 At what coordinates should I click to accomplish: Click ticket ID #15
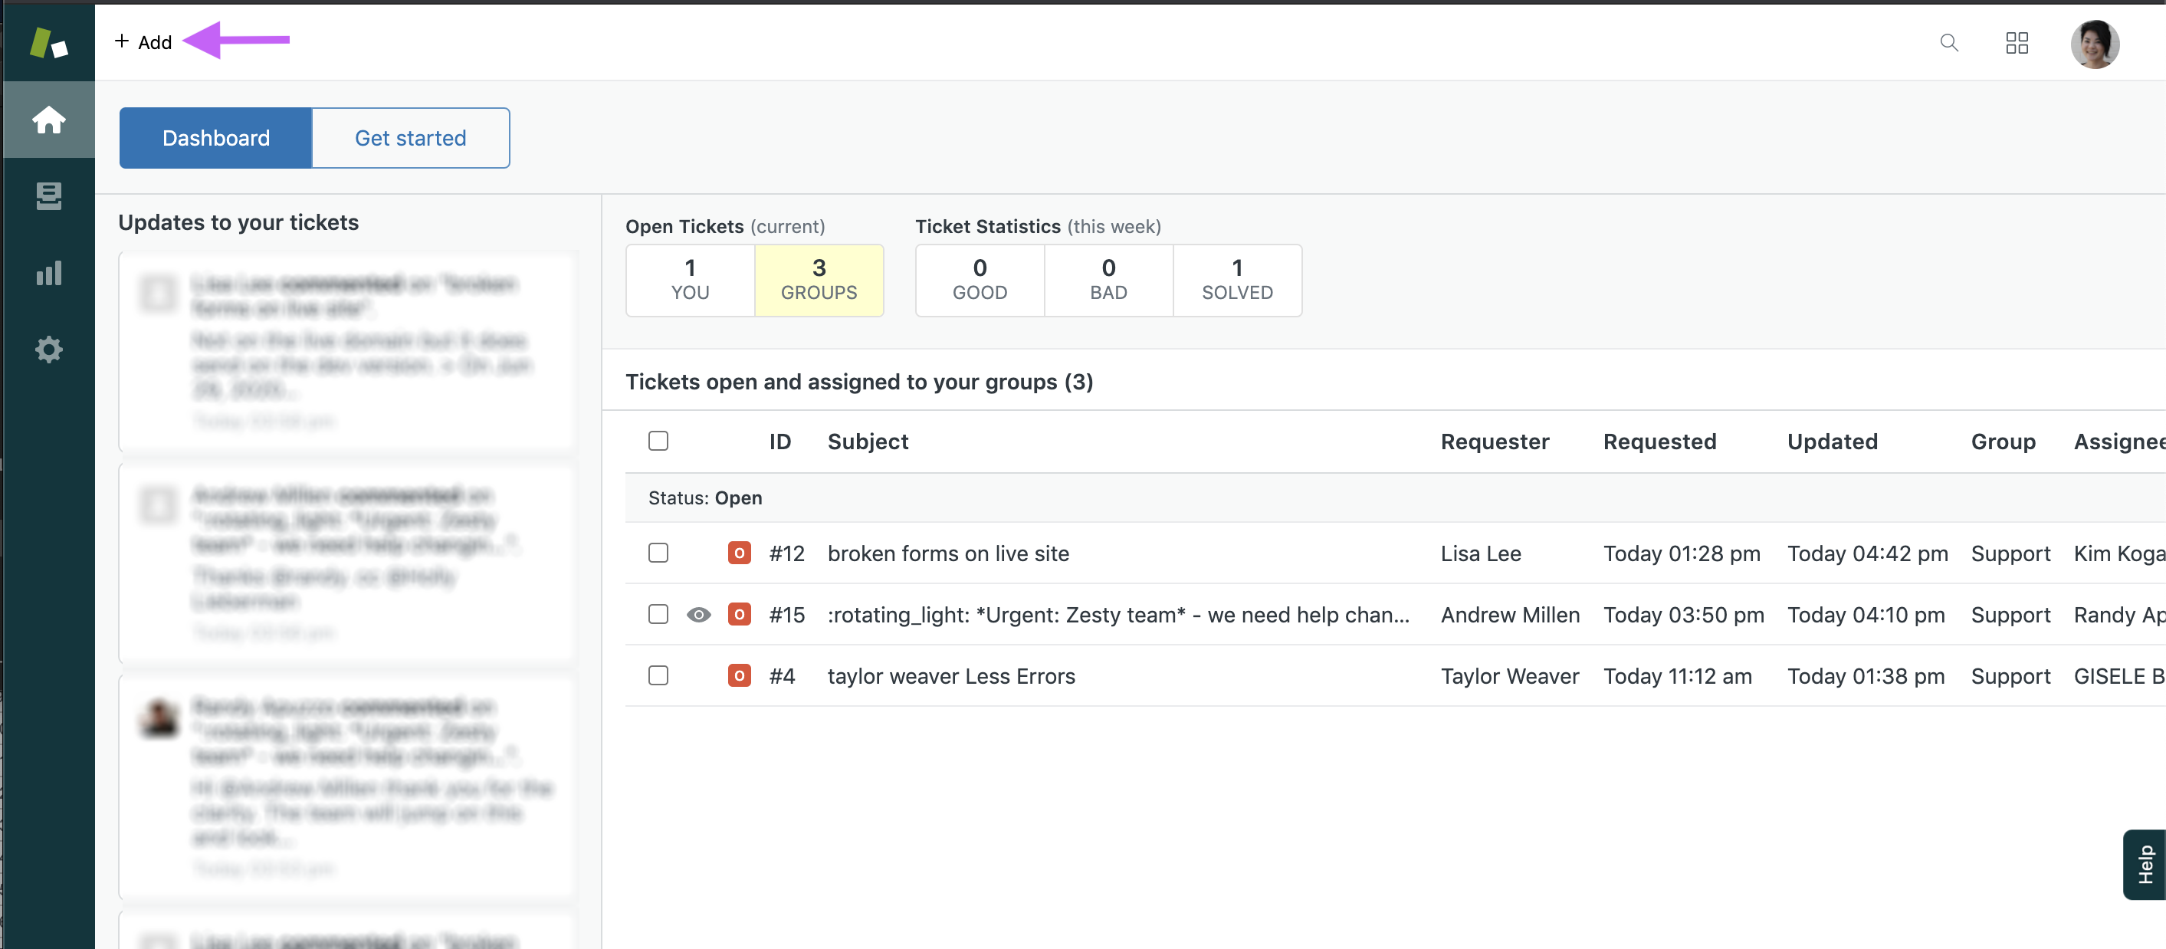tap(786, 615)
